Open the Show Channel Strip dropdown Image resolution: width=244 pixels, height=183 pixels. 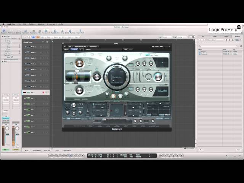(x=81, y=47)
